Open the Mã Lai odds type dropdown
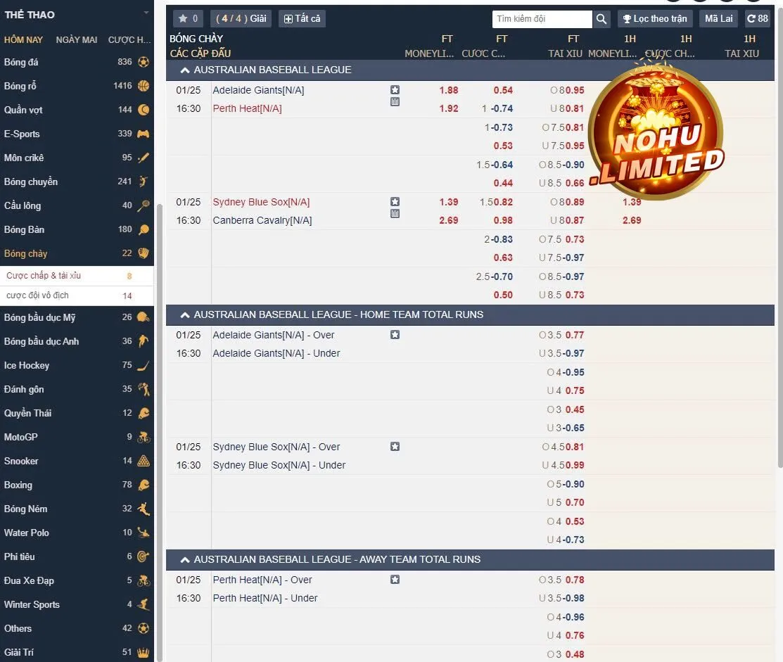Image resolution: width=783 pixels, height=662 pixels. click(x=719, y=18)
